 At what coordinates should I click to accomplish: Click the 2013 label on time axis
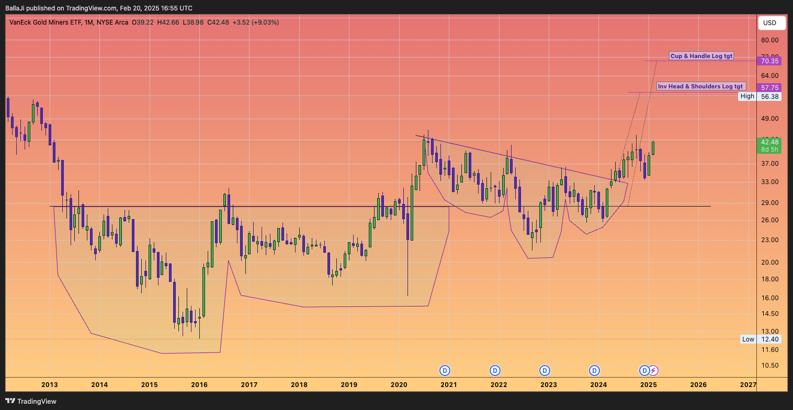50,385
